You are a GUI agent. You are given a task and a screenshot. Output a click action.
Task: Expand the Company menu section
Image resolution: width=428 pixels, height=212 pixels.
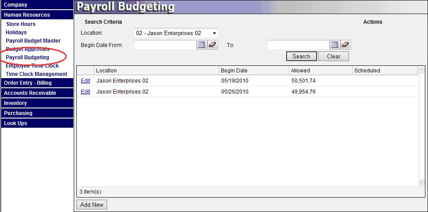coord(37,5)
